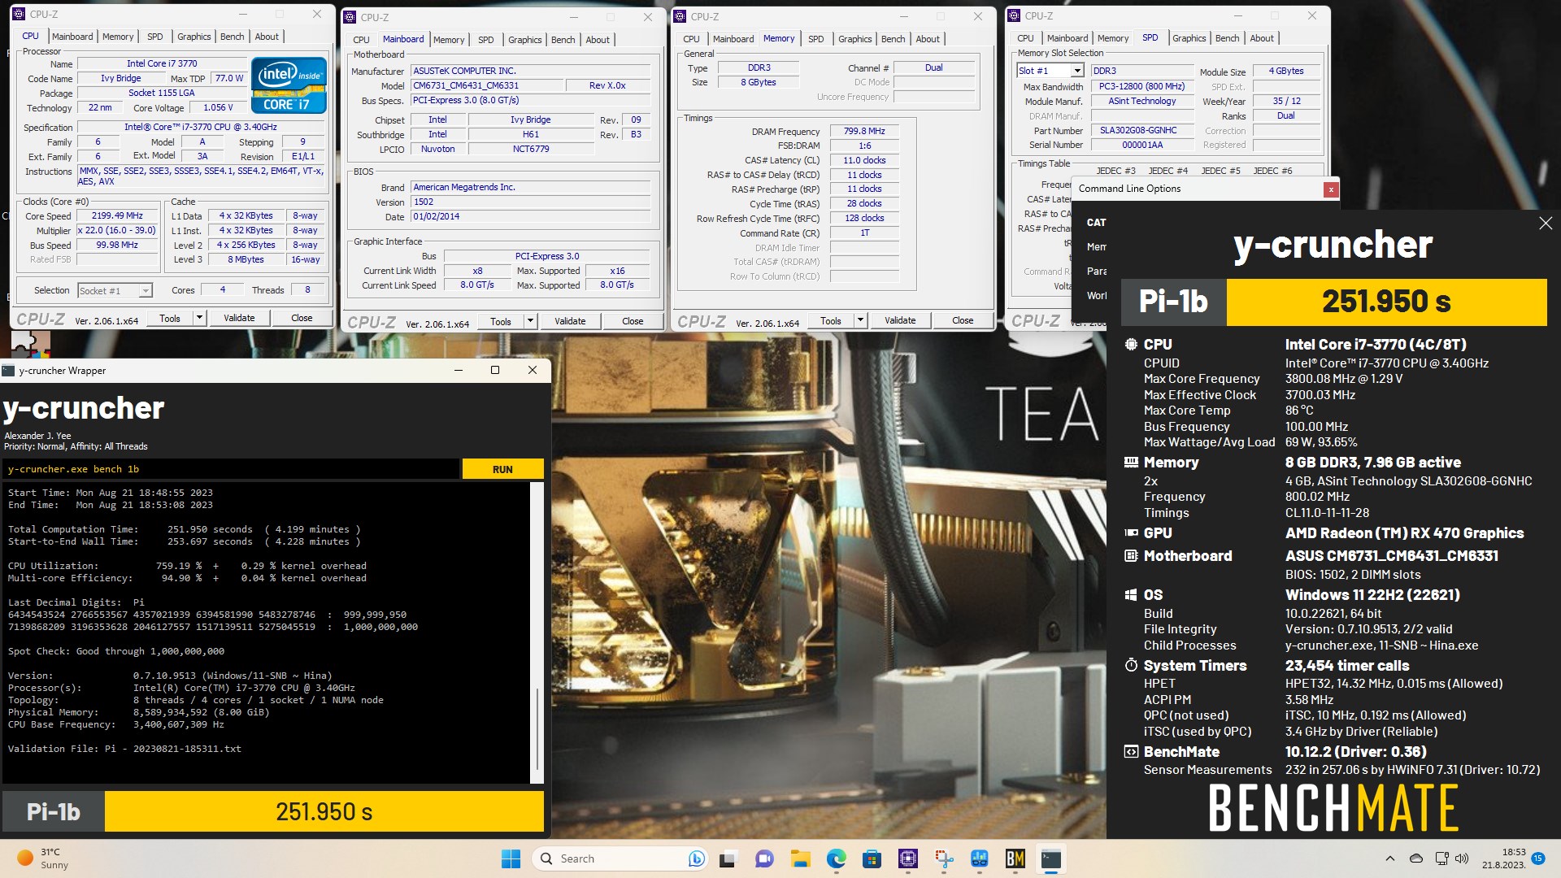The height and width of the screenshot is (878, 1561).
Task: Click the Intel Core i7 logo badge
Action: (x=289, y=85)
